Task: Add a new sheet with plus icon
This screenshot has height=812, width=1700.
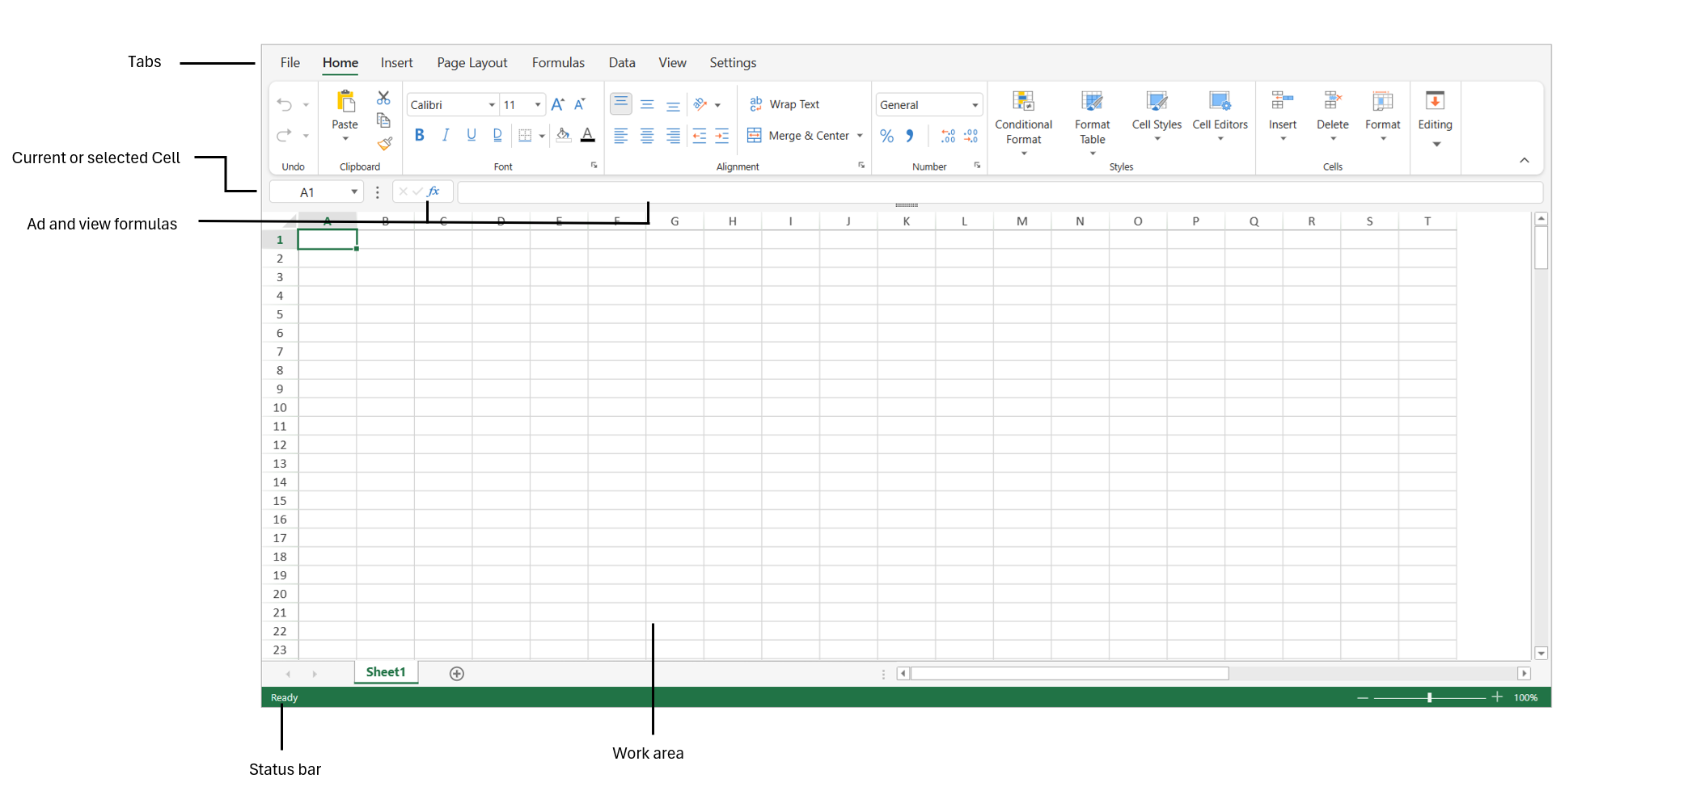Action: coord(457,674)
